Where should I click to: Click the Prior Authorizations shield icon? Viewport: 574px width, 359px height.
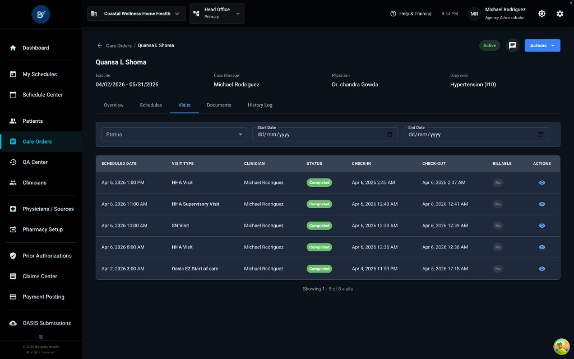pos(13,256)
